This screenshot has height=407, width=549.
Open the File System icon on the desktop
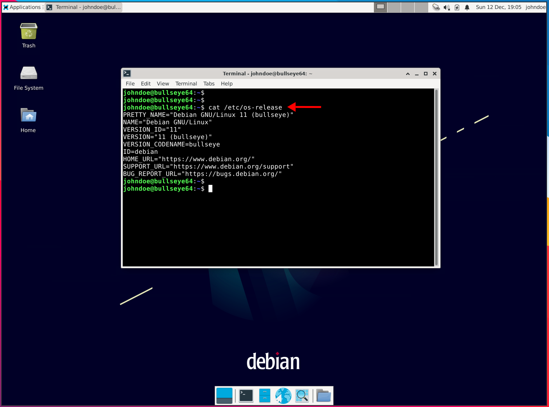coord(28,73)
